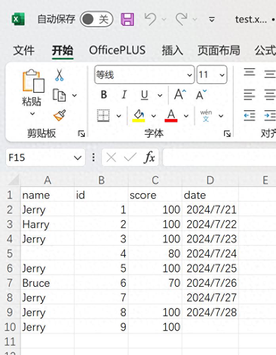The image size is (276, 355).
Task: Save the workbook with the purple disk icon
Action: pyautogui.click(x=128, y=19)
